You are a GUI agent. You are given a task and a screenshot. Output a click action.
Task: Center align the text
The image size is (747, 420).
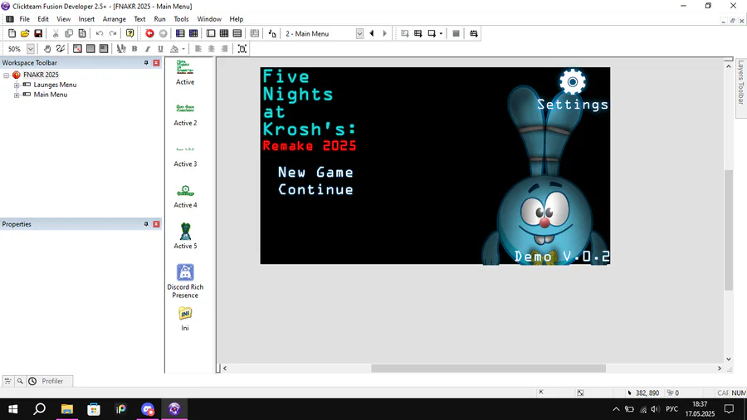(212, 49)
